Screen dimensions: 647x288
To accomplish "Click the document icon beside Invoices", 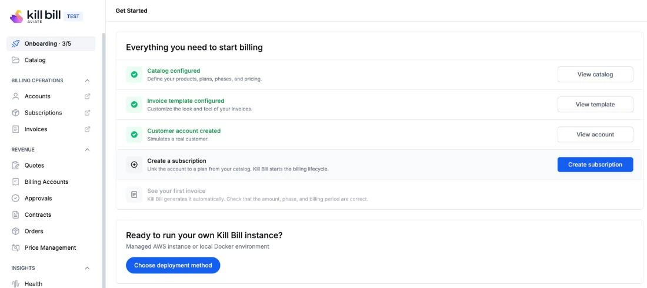I will [16, 129].
